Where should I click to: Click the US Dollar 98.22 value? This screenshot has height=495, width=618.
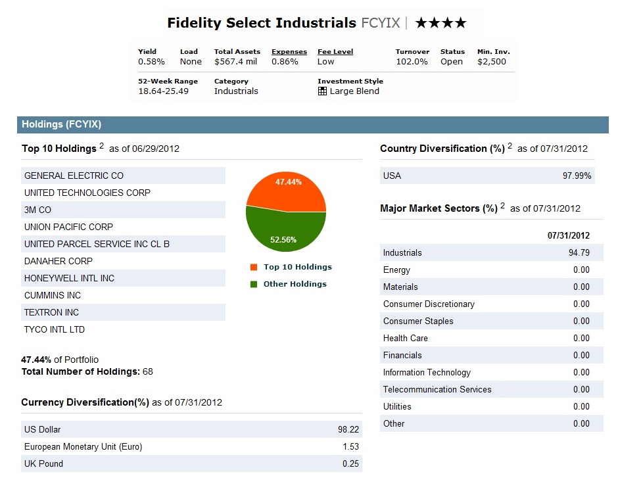click(x=348, y=429)
